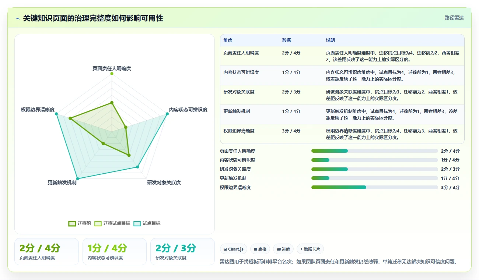Click the 数据 column header
Image resolution: width=479 pixels, height=280 pixels.
pos(286,40)
